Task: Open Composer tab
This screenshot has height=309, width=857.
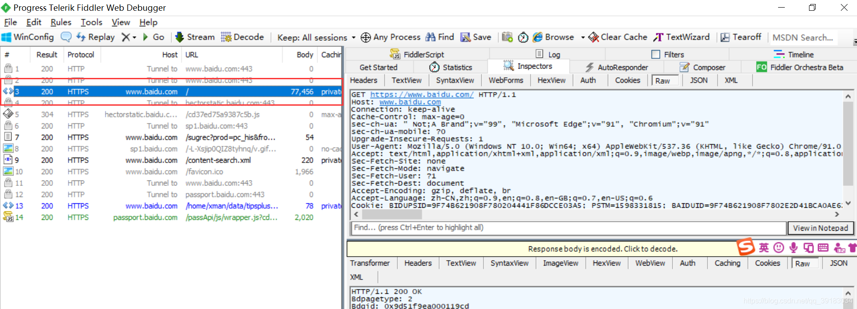Action: [702, 67]
